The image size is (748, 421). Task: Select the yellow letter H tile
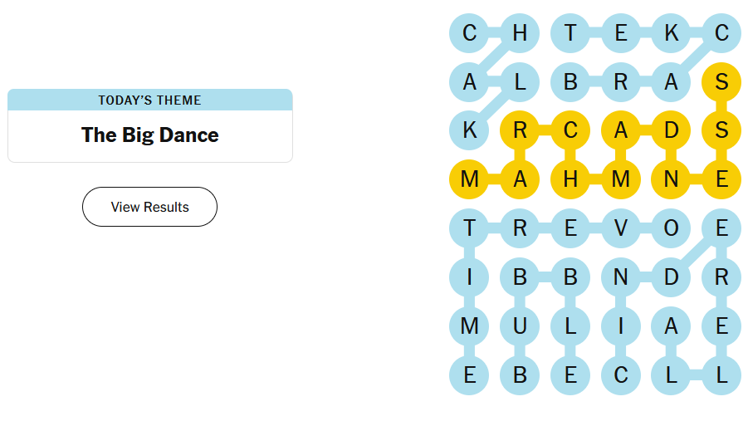click(x=570, y=180)
